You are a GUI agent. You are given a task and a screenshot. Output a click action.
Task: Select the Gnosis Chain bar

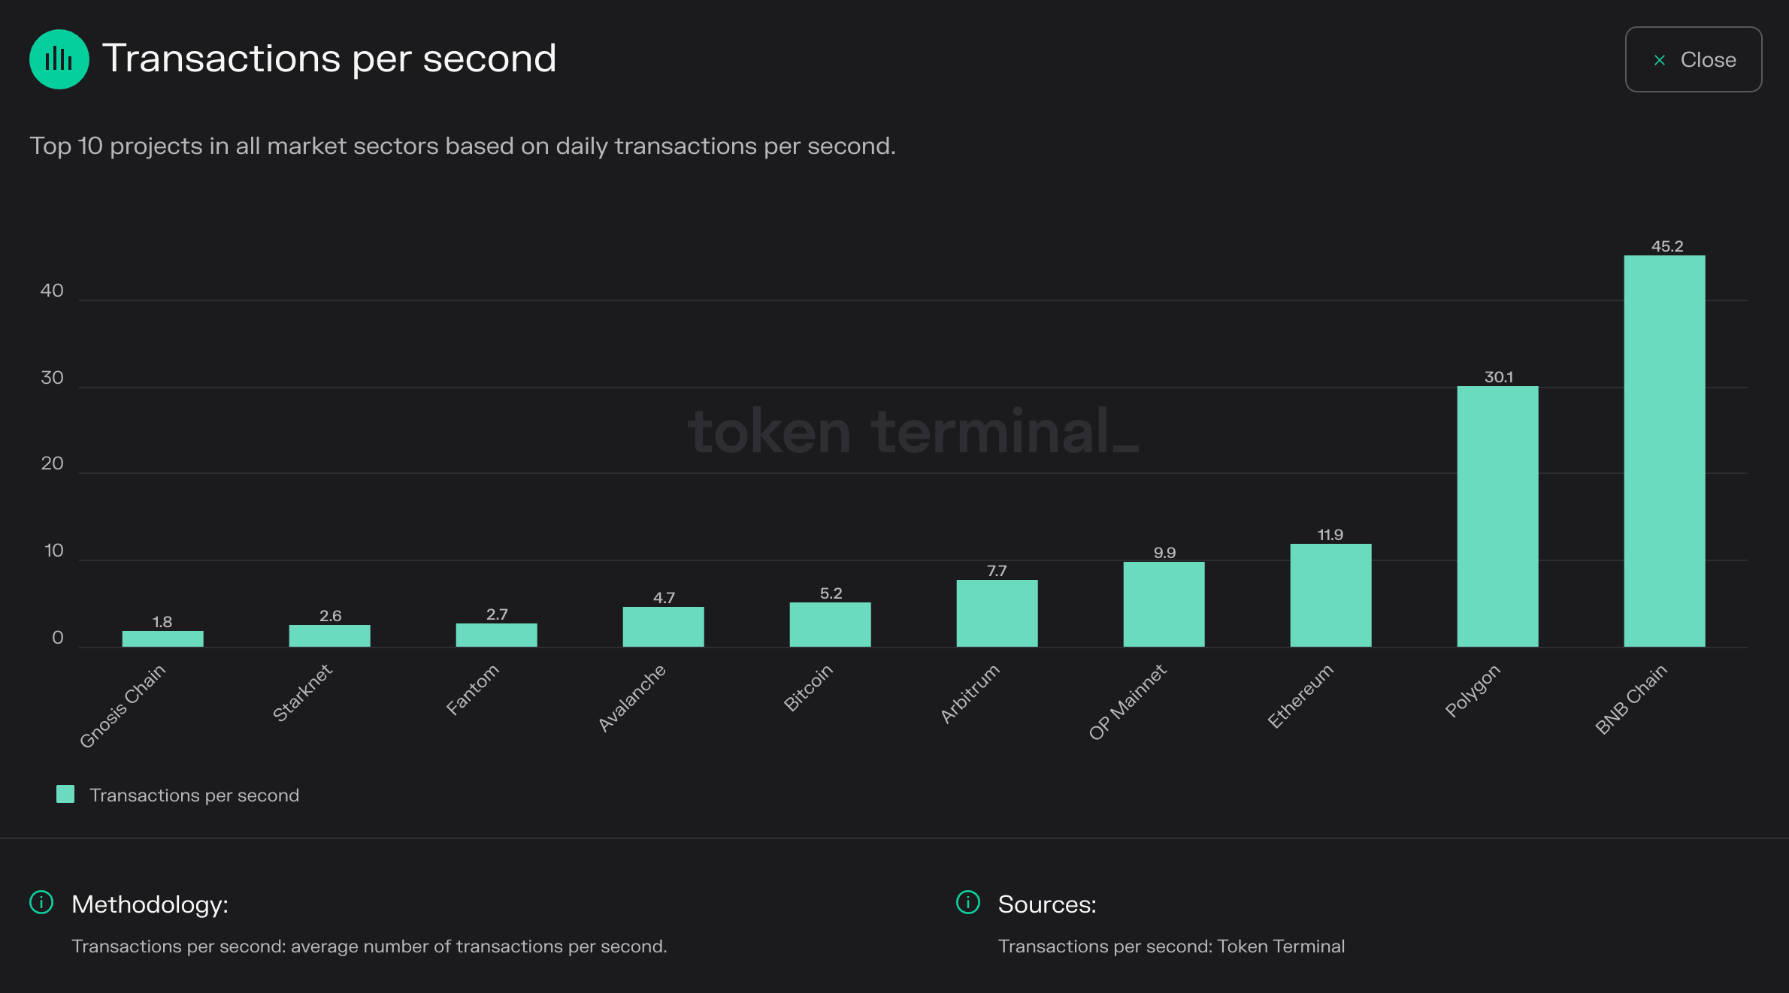pos(162,638)
